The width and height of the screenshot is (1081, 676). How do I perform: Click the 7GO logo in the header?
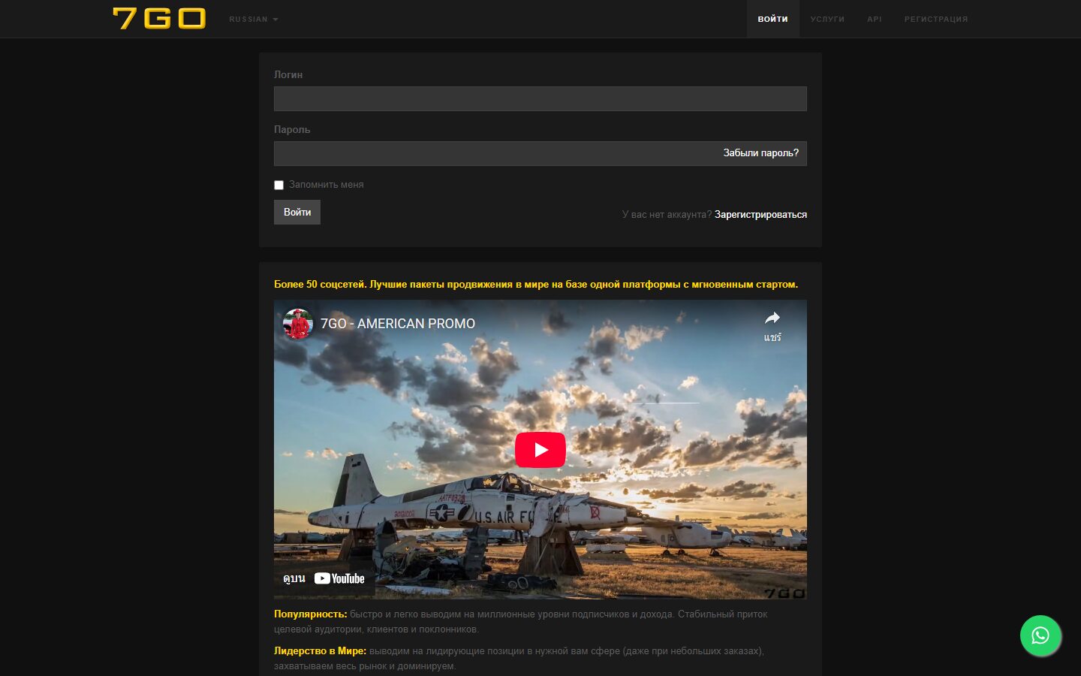(159, 19)
